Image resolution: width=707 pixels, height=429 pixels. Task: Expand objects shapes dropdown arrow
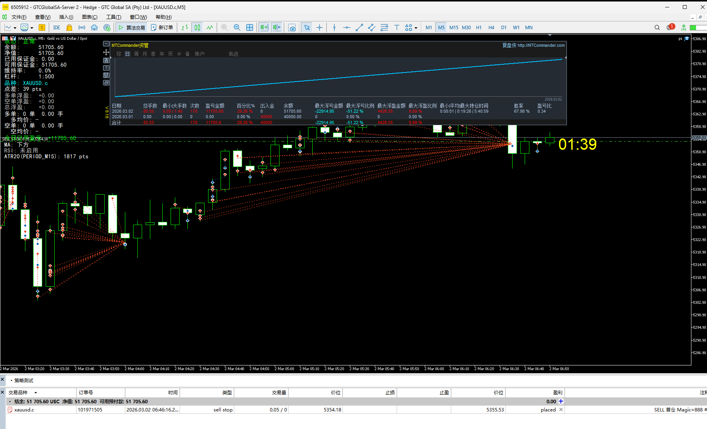(x=416, y=28)
